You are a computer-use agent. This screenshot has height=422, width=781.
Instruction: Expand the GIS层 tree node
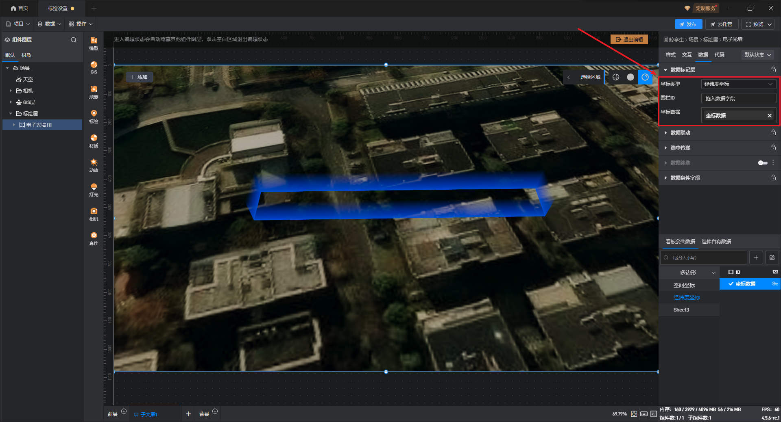pyautogui.click(x=11, y=102)
